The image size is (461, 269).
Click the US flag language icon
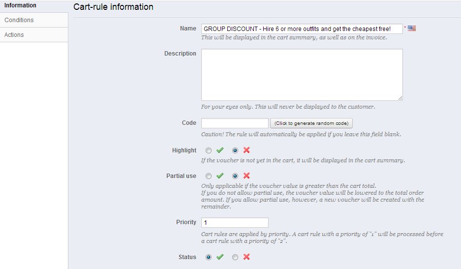412,29
